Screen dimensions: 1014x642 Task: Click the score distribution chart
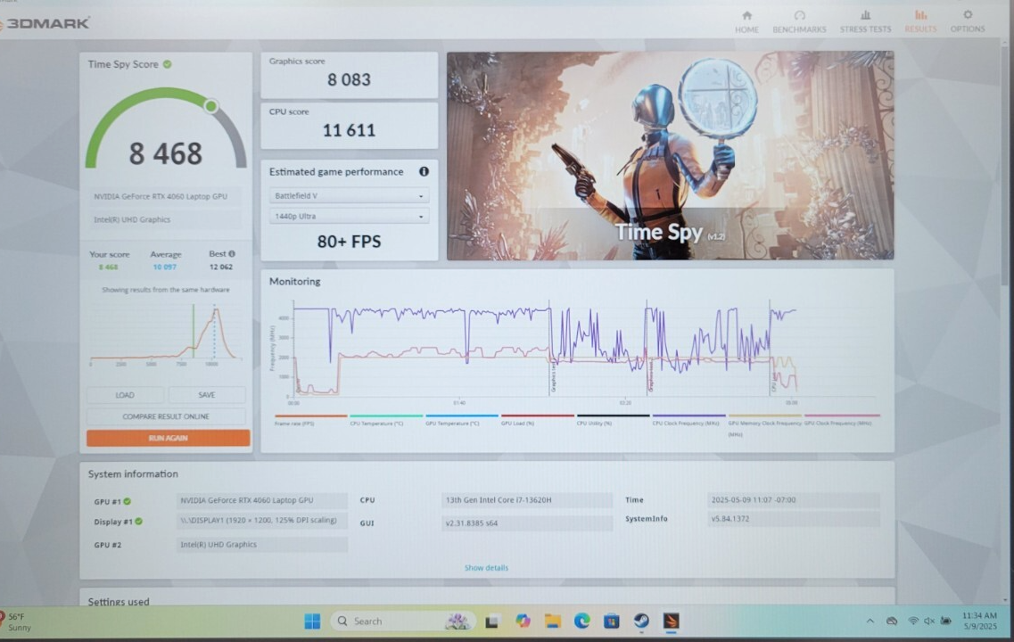166,335
